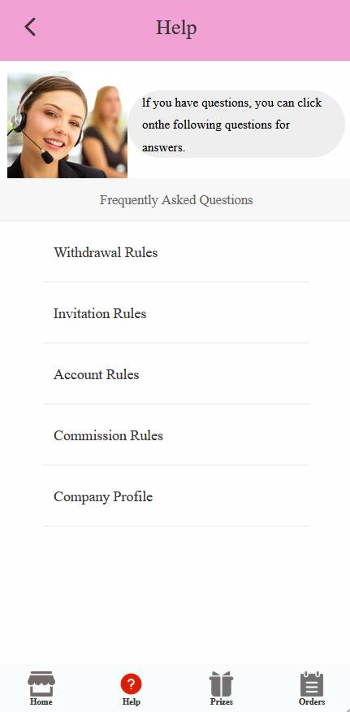Screen dimensions: 350x712
Task: Open the Company Profile entry
Action: [x=176, y=496]
